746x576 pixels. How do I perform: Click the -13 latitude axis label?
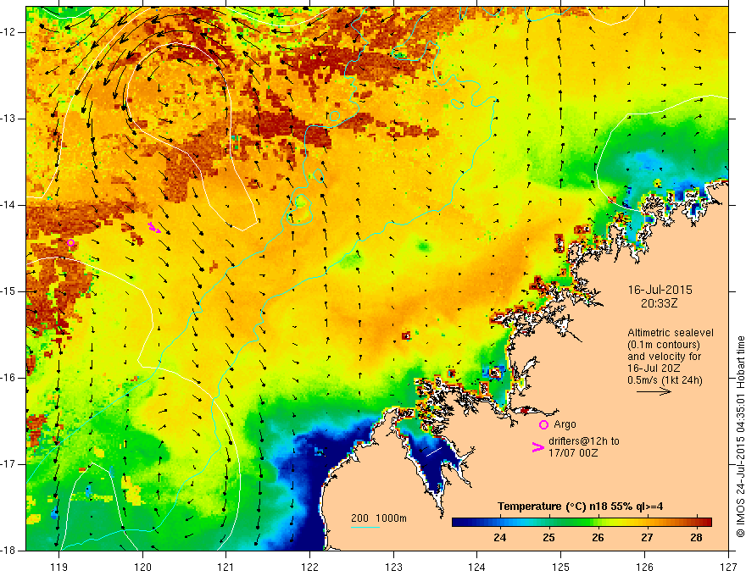[x=8, y=119]
